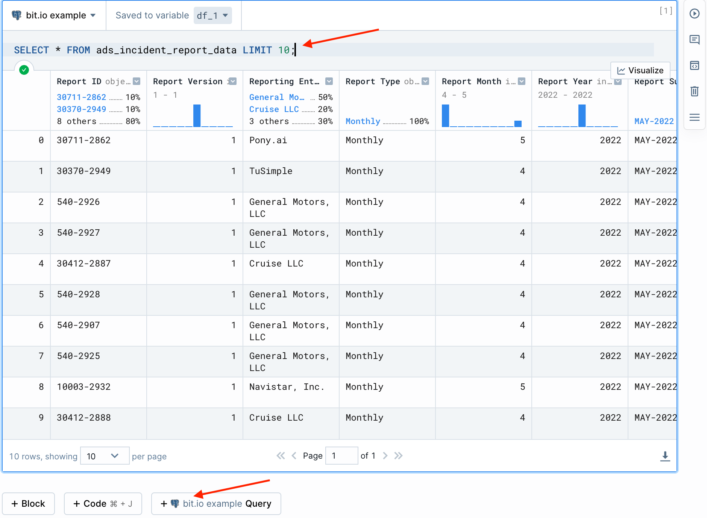The image size is (707, 518).
Task: Click the green success check status icon
Action: point(24,70)
